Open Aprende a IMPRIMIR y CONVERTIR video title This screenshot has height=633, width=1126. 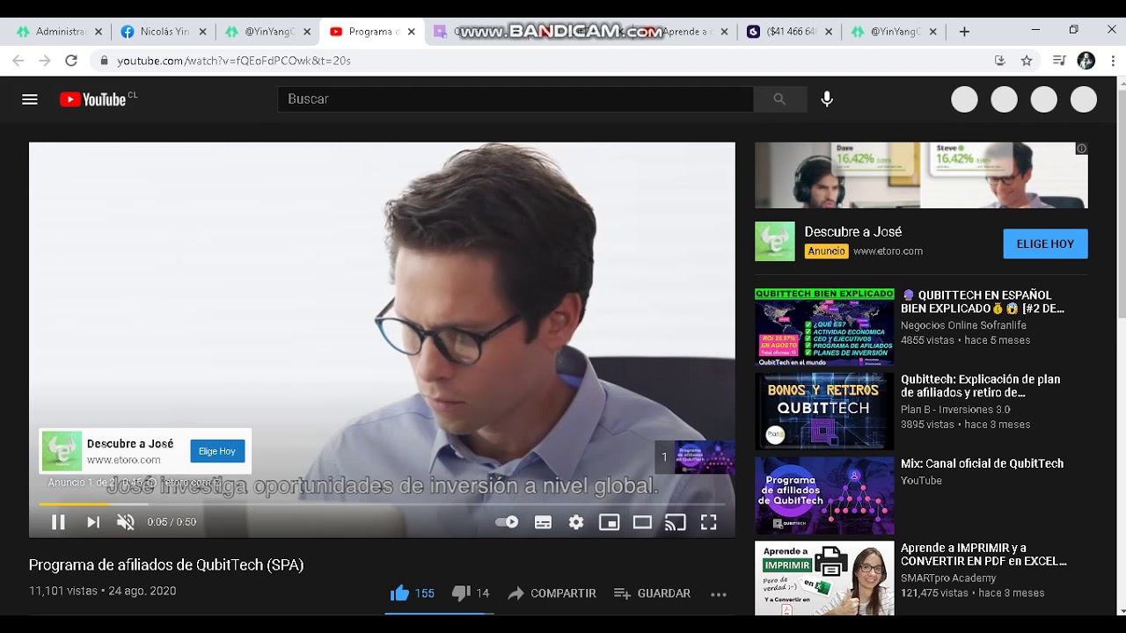click(983, 555)
